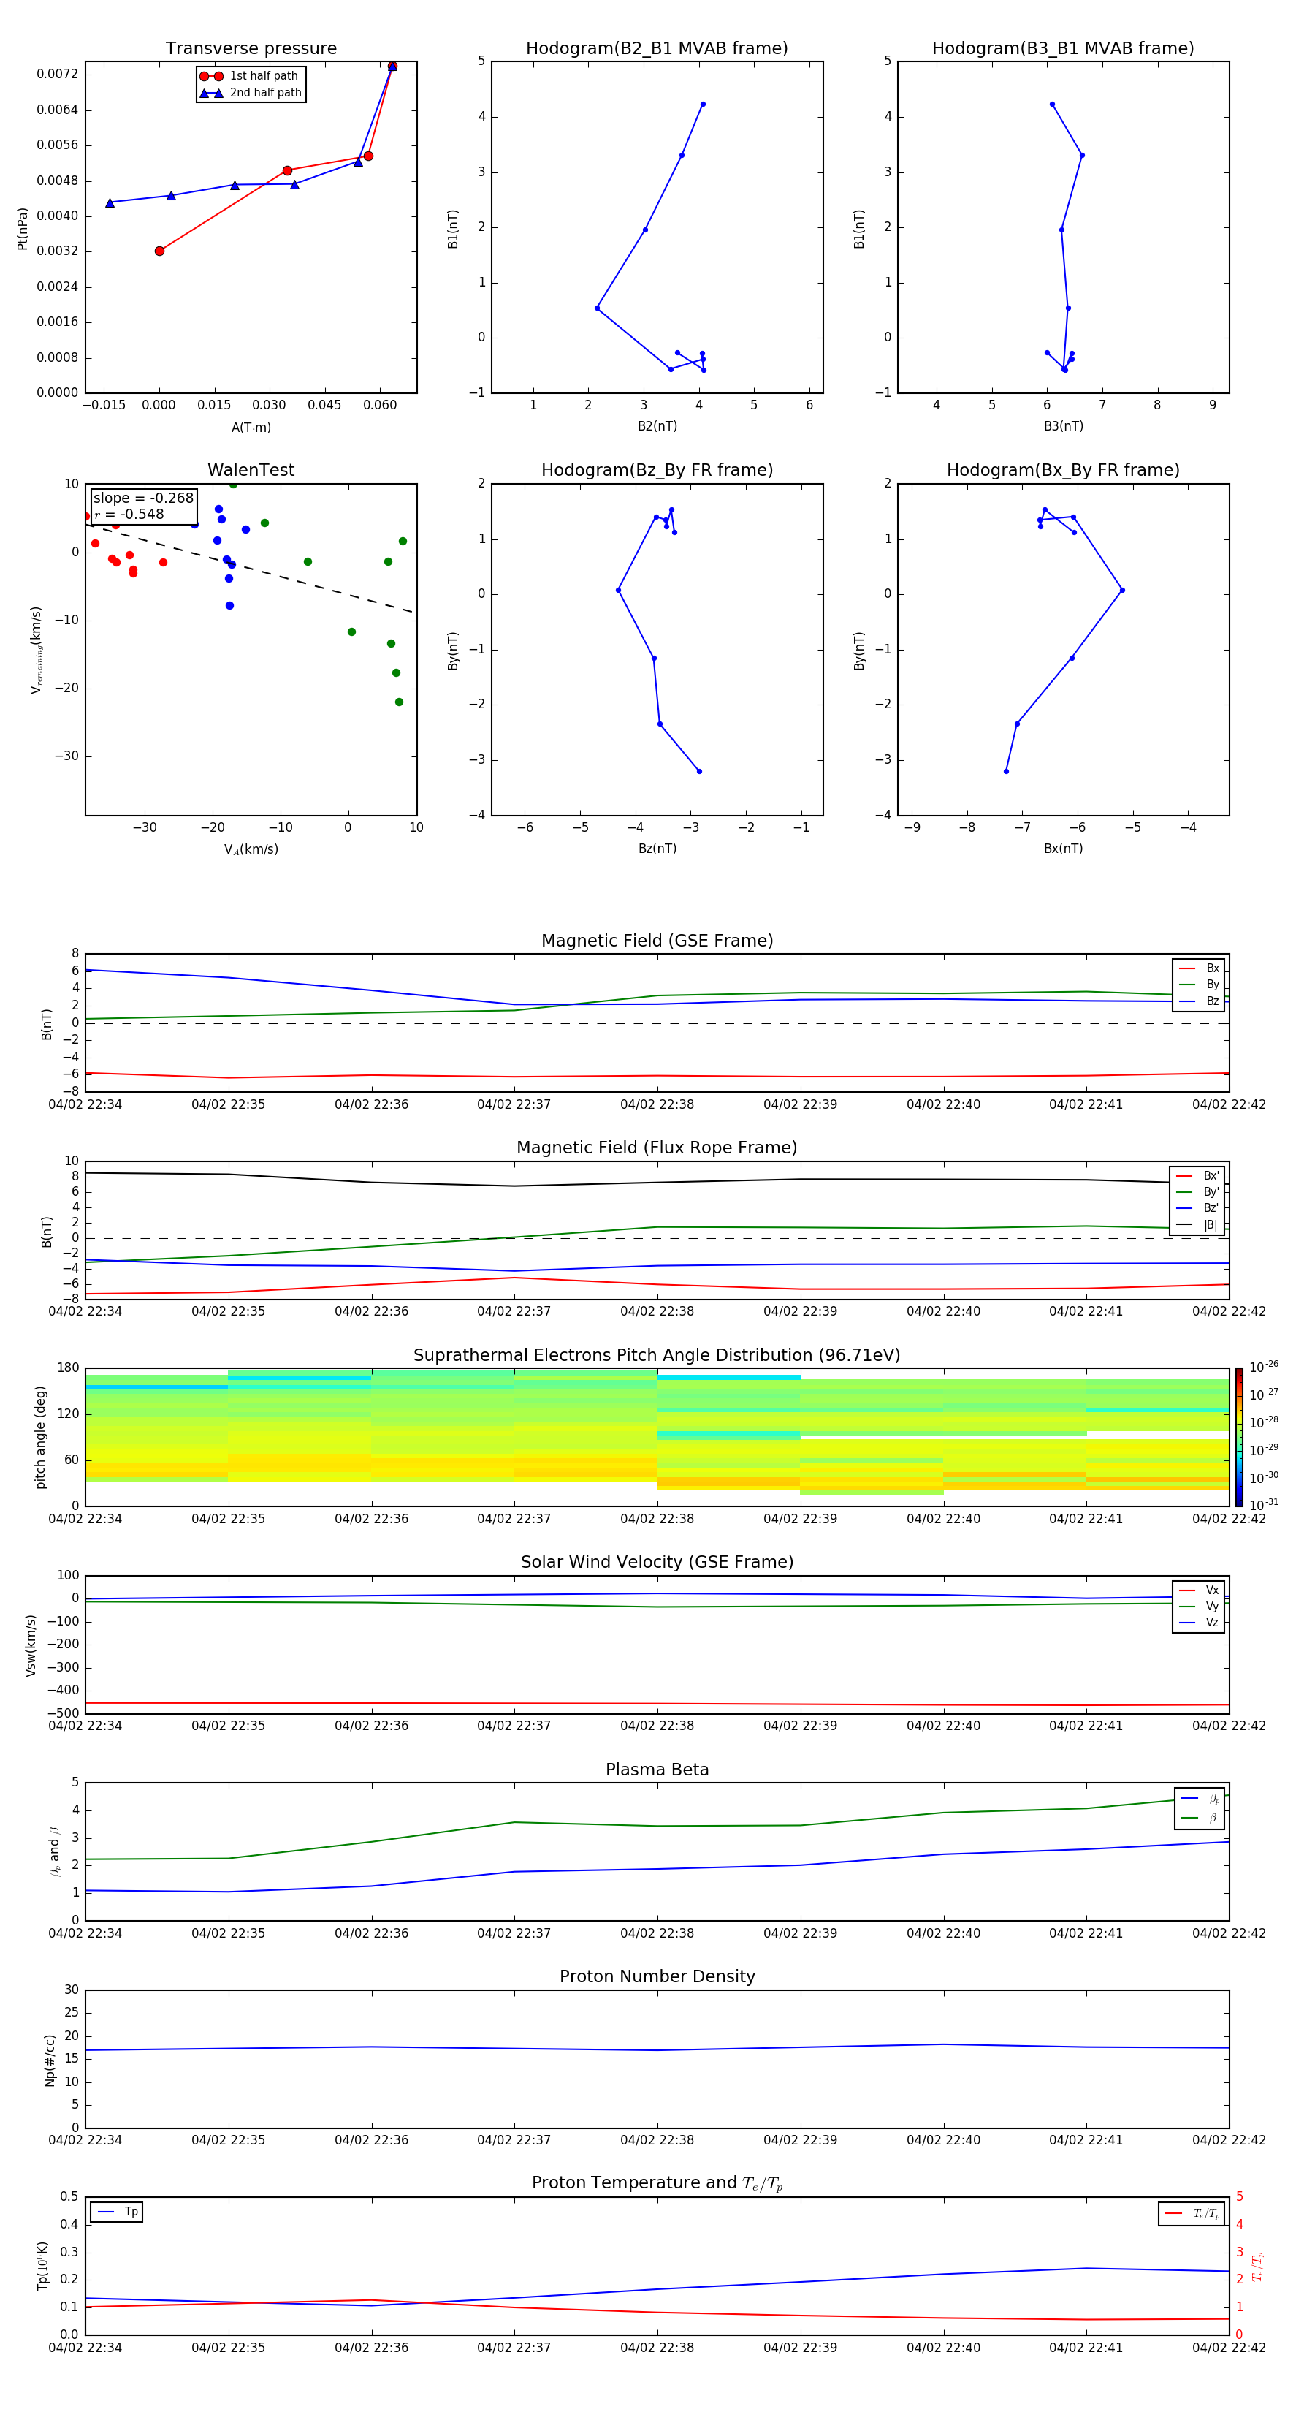Select the Tp legend box
This screenshot has width=1315, height=2412.
click(x=116, y=2212)
